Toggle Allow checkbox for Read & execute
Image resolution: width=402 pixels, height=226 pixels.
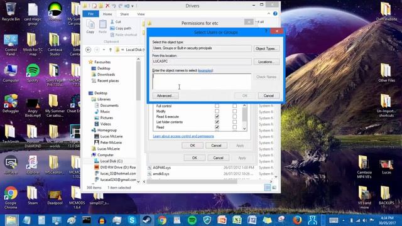217,117
